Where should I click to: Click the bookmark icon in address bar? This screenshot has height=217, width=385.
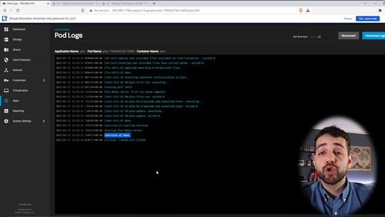(82, 10)
